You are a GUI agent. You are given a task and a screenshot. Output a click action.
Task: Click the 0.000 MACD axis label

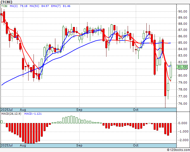click(x=183, y=123)
